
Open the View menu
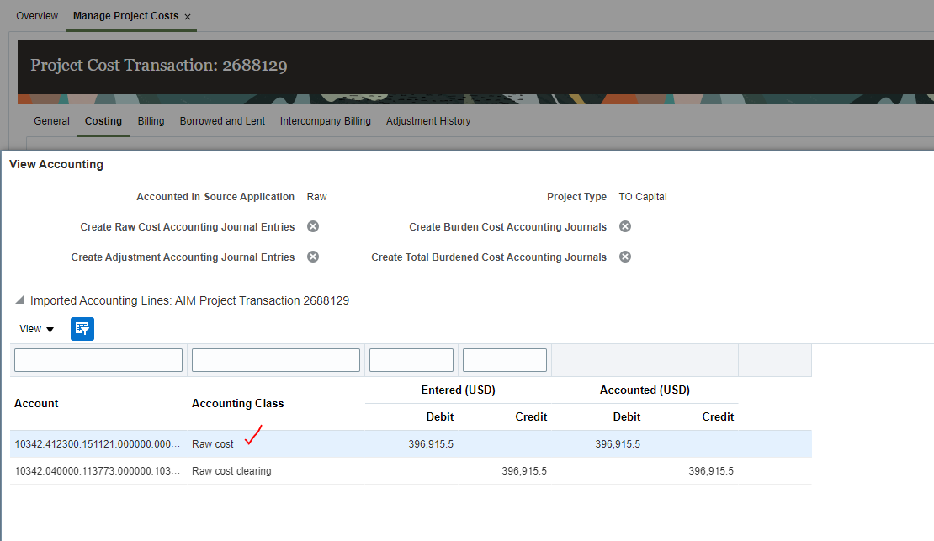(x=30, y=329)
